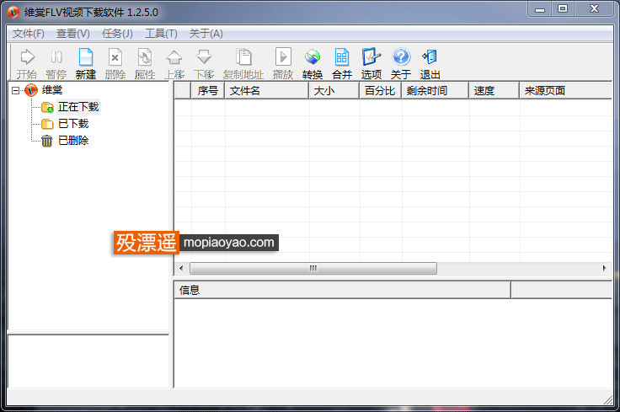The image size is (620, 412).
Task: Sort by the 百分比 column header
Action: point(381,90)
